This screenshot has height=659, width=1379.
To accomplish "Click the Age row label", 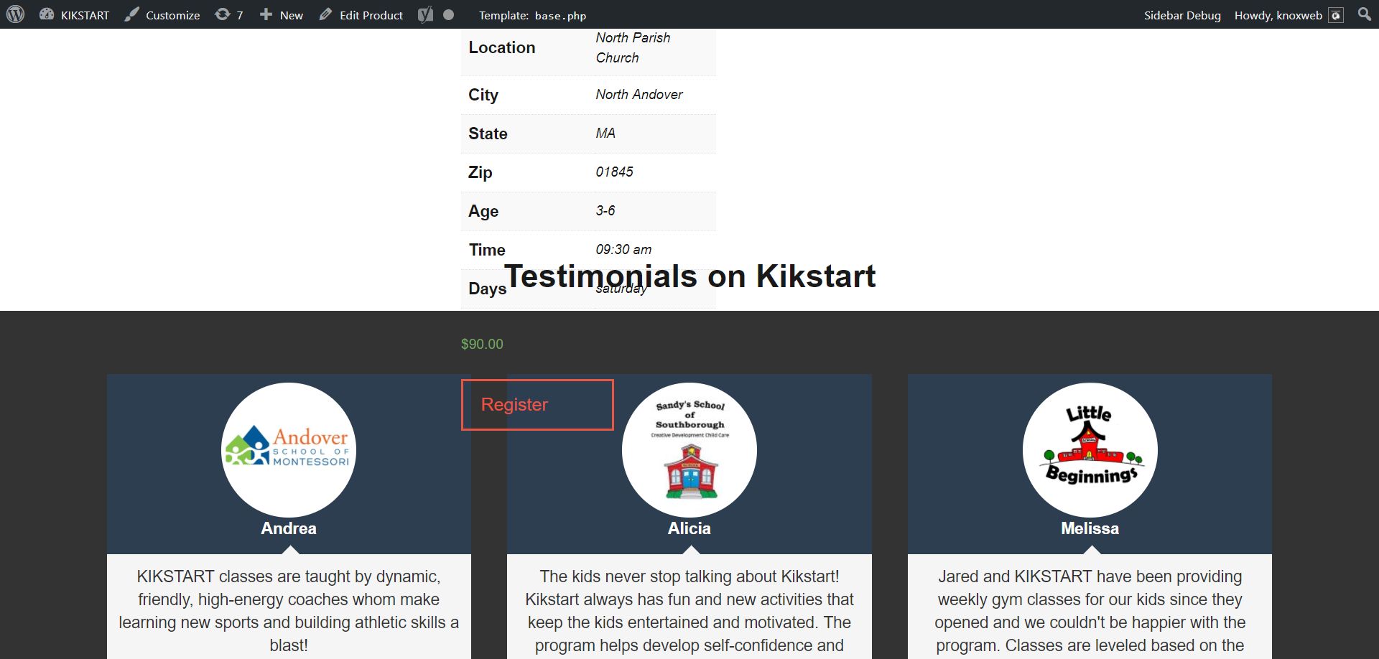I will (x=483, y=212).
